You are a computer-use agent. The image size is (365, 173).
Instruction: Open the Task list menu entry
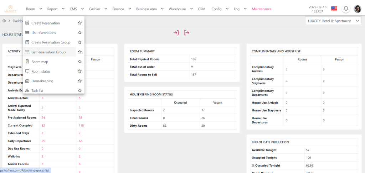click(37, 91)
